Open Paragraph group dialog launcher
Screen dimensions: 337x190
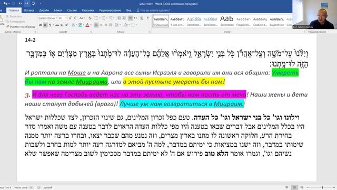click(150, 32)
